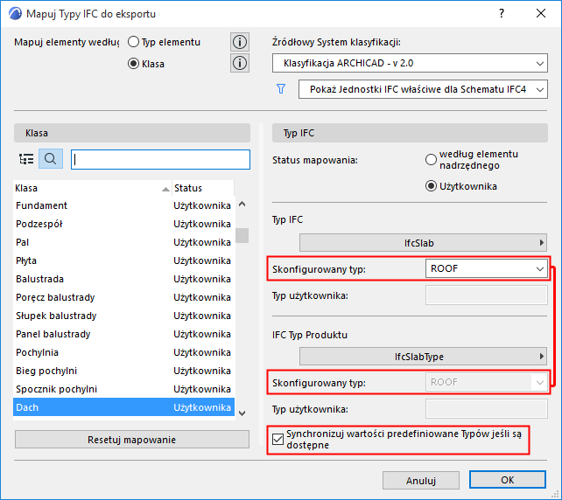Screen dimensions: 562x500
Task: Click info icon next to Klasa option
Action: click(239, 63)
